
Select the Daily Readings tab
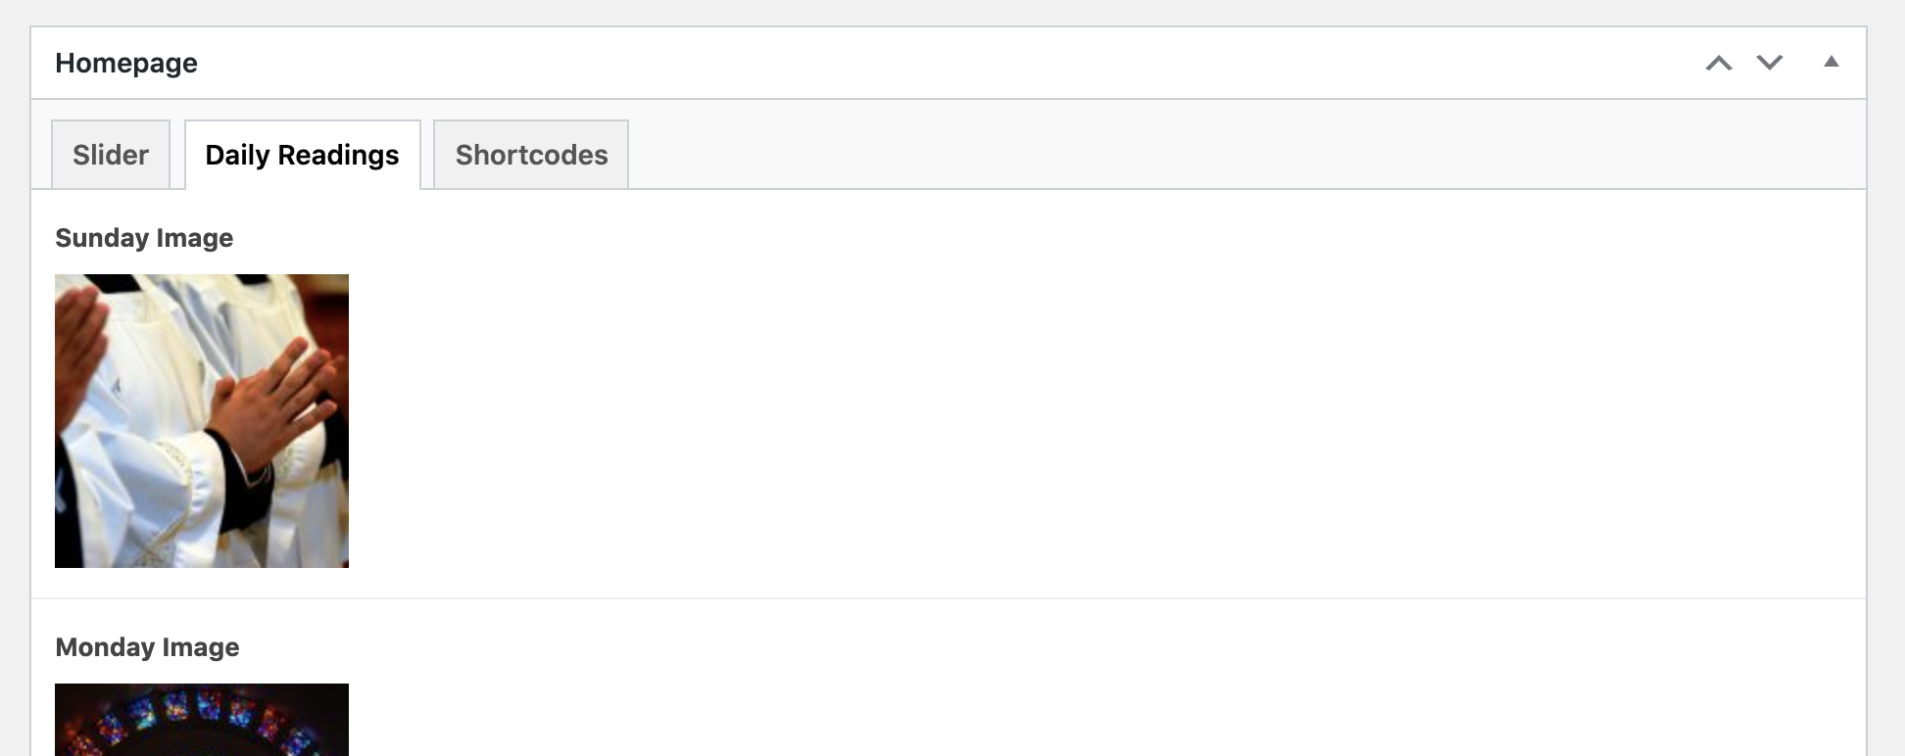click(x=302, y=155)
